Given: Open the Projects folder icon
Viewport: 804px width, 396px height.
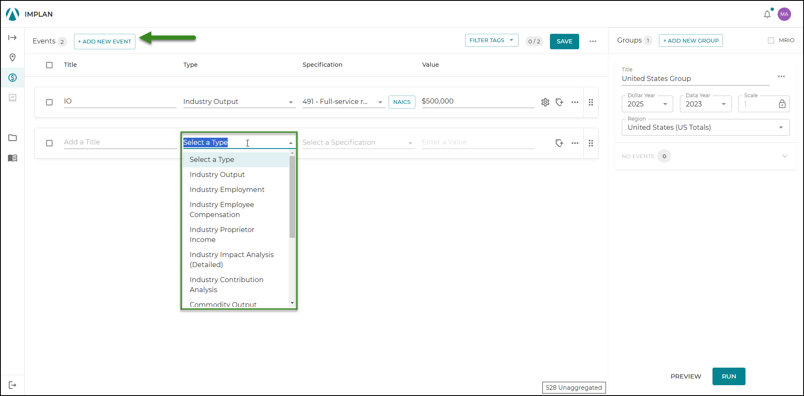Looking at the screenshot, I should (x=13, y=138).
